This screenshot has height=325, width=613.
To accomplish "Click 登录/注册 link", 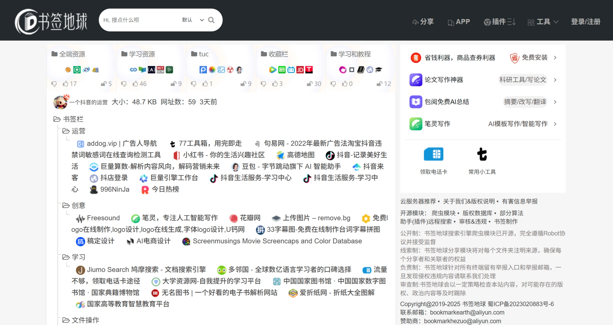I will click(x=586, y=22).
